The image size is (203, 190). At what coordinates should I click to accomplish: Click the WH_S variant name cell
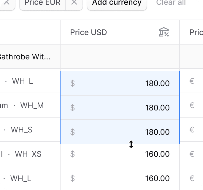[30, 130]
